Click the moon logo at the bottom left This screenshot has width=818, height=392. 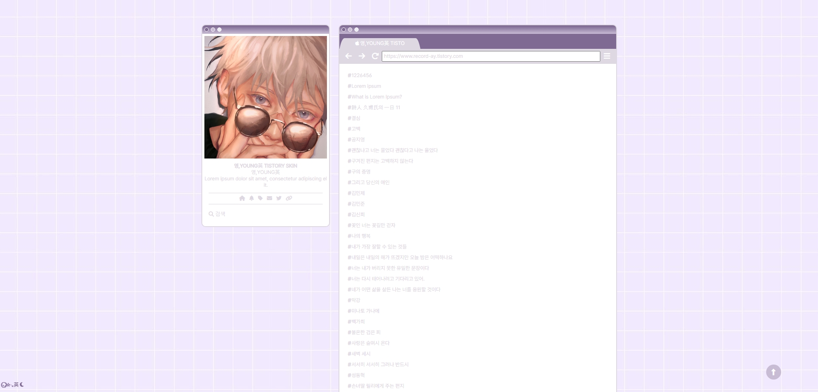coord(12,385)
